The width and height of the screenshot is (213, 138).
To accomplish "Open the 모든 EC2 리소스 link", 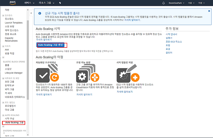I will 174,42.
